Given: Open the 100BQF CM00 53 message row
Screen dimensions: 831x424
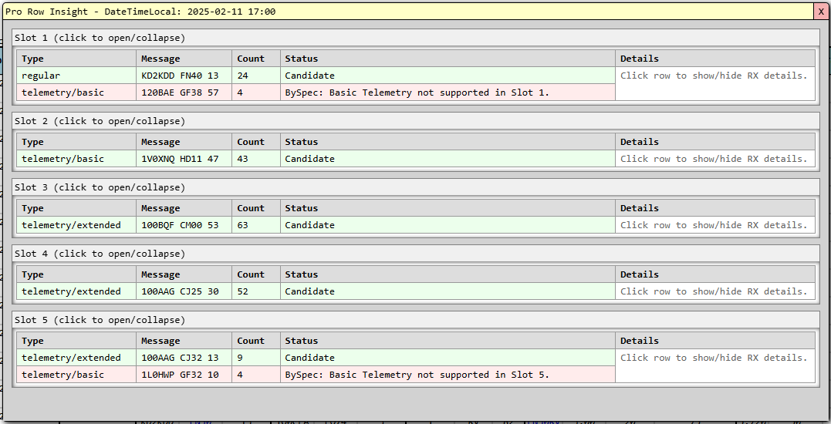Looking at the screenshot, I should tap(180, 225).
